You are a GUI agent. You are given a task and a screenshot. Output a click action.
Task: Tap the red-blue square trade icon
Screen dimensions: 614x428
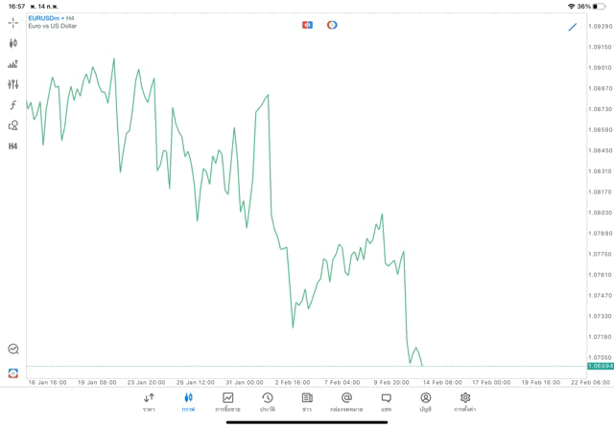(x=308, y=25)
